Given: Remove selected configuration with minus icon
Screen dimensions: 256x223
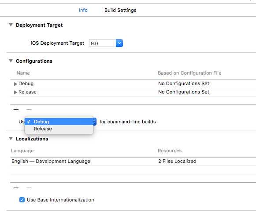Looking at the screenshot, I should [x=29, y=110].
